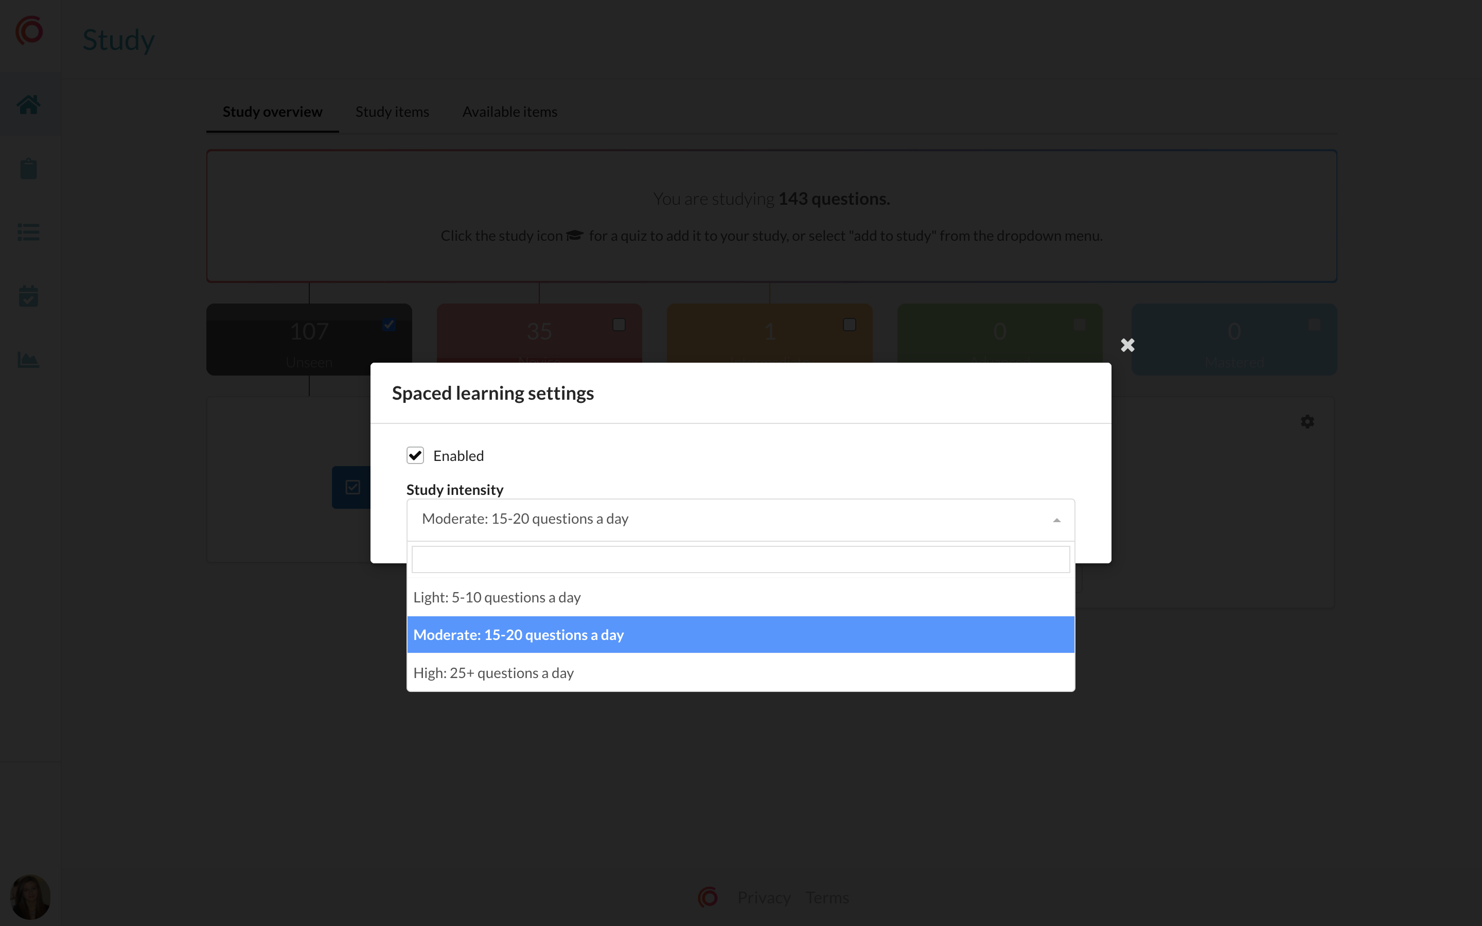Open the Privacy link in footer
1482x926 pixels.
click(x=764, y=897)
